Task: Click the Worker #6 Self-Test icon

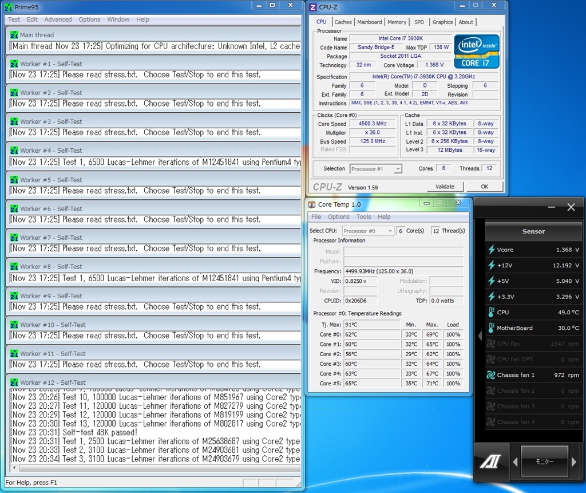Action: 14,208
